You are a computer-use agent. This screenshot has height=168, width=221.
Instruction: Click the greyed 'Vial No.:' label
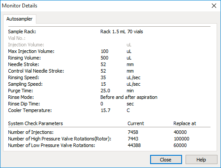pyautogui.click(x=17, y=38)
